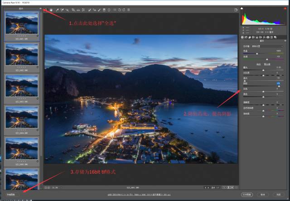The width and height of the screenshot is (290, 201).
Task: Select the second thumbnail in the filmstrip
Action: coord(22,54)
